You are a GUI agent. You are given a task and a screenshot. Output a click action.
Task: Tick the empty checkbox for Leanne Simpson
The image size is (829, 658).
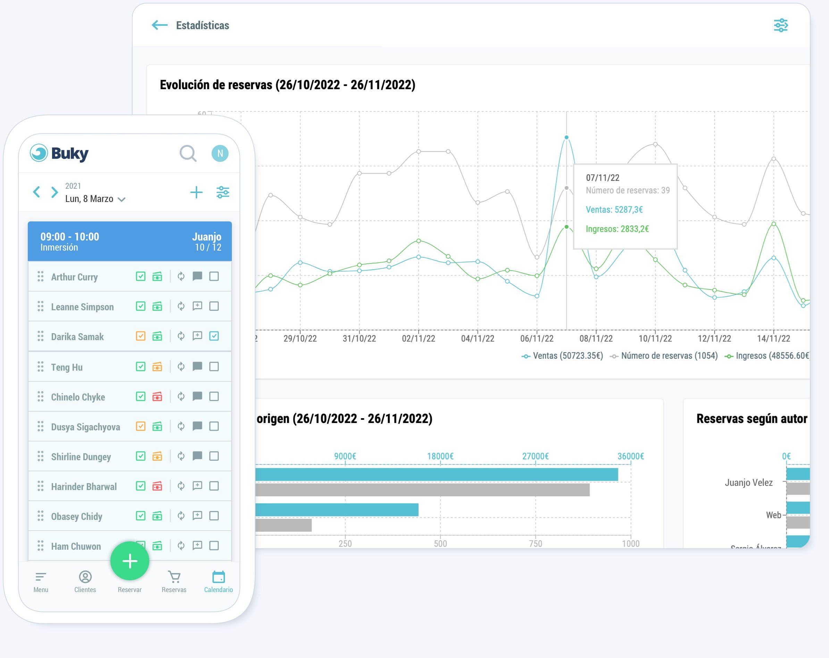click(214, 306)
